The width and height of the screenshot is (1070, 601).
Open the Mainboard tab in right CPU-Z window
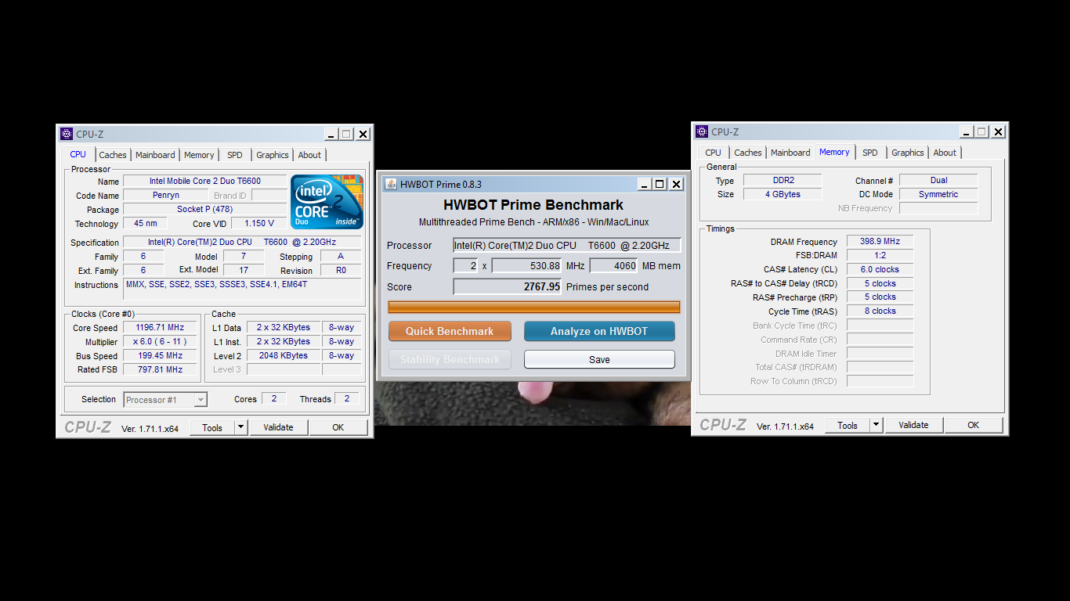tap(790, 153)
